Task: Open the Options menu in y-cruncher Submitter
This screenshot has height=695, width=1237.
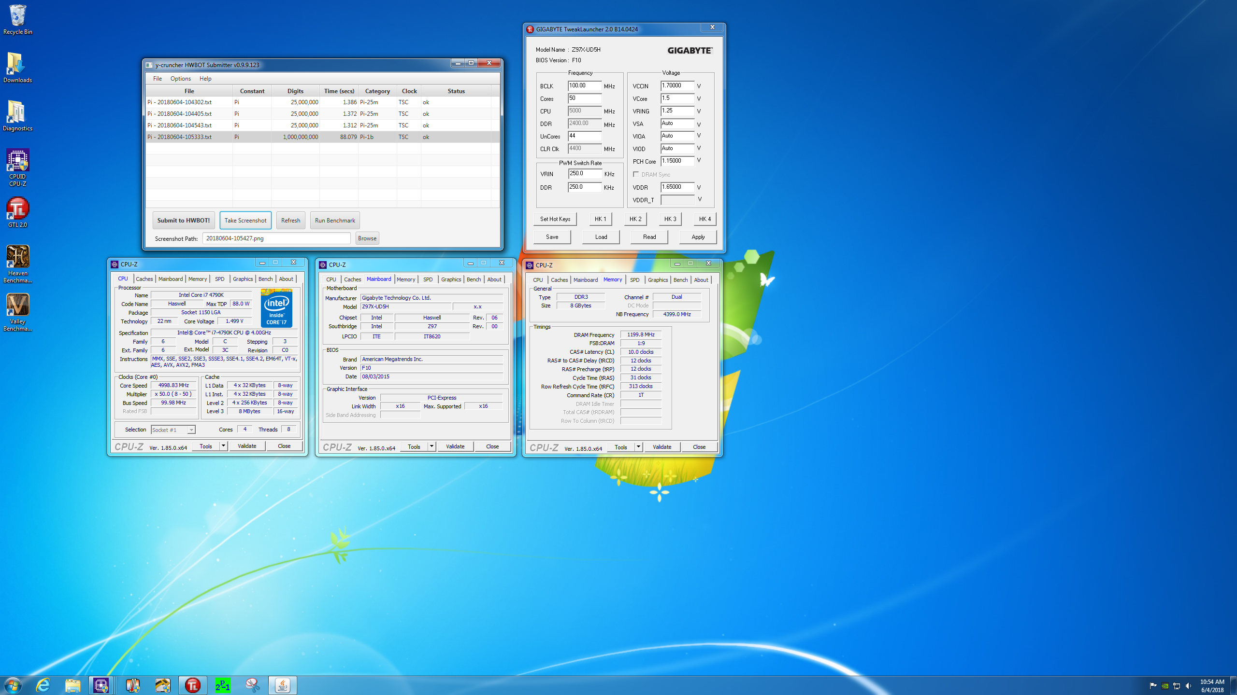Action: click(x=181, y=79)
